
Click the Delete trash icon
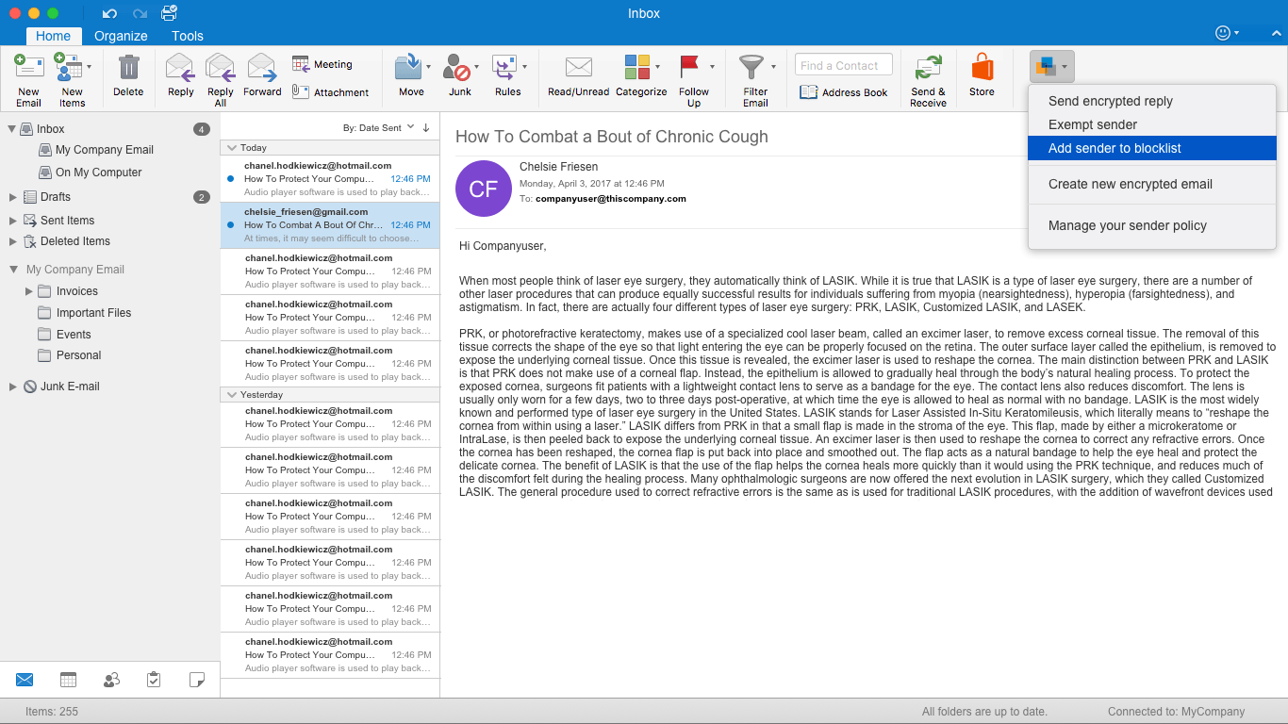[x=128, y=69]
